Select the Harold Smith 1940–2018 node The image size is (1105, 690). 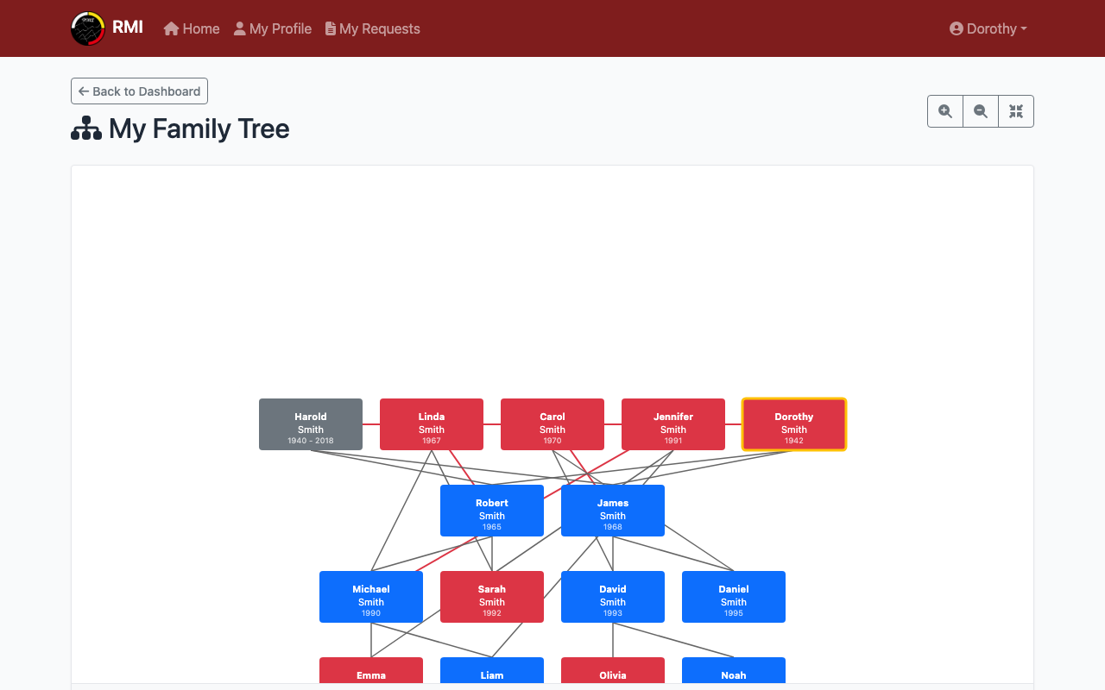tap(311, 424)
